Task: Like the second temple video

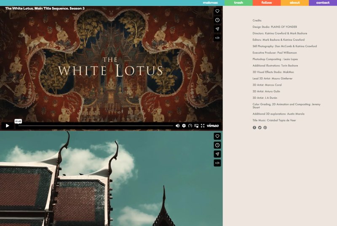Action: pyautogui.click(x=217, y=136)
